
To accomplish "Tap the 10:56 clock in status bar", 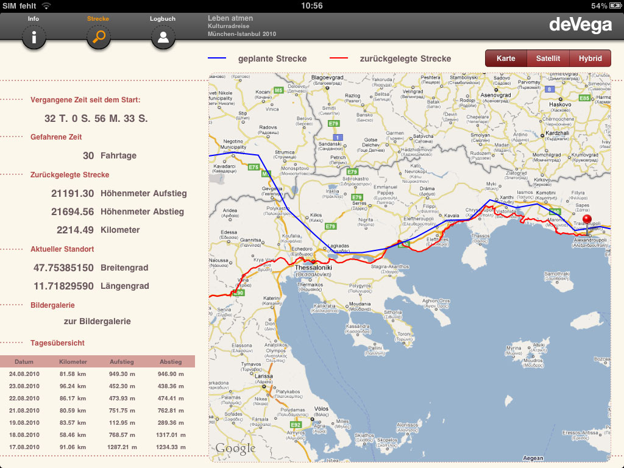I will pos(311,5).
